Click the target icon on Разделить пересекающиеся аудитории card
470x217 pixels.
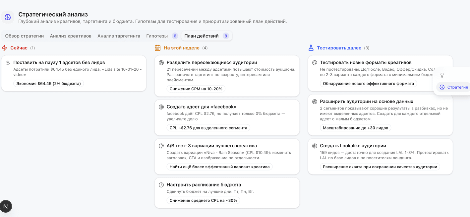(x=161, y=62)
